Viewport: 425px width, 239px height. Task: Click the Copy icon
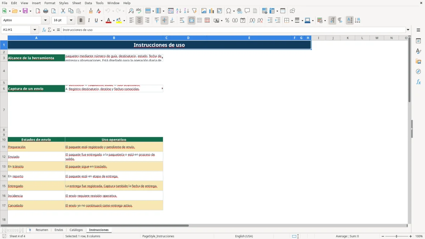point(71,11)
